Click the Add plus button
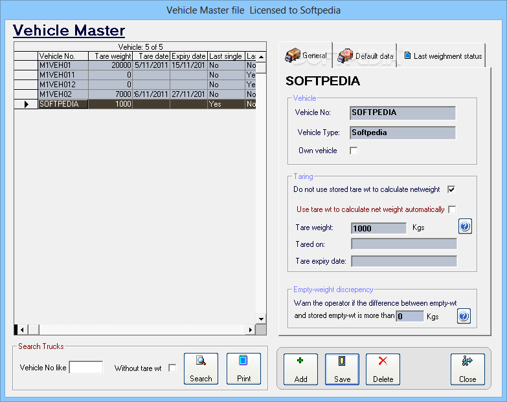The height and width of the screenshot is (402, 507). [x=301, y=369]
